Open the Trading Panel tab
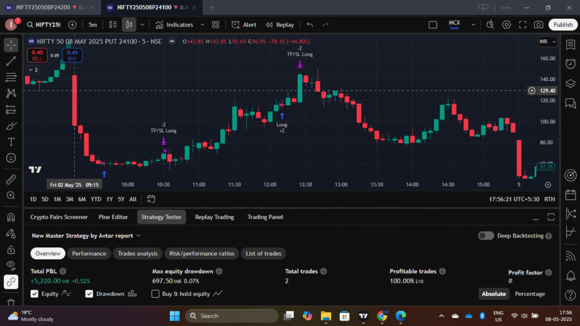The height and width of the screenshot is (326, 580). click(265, 217)
